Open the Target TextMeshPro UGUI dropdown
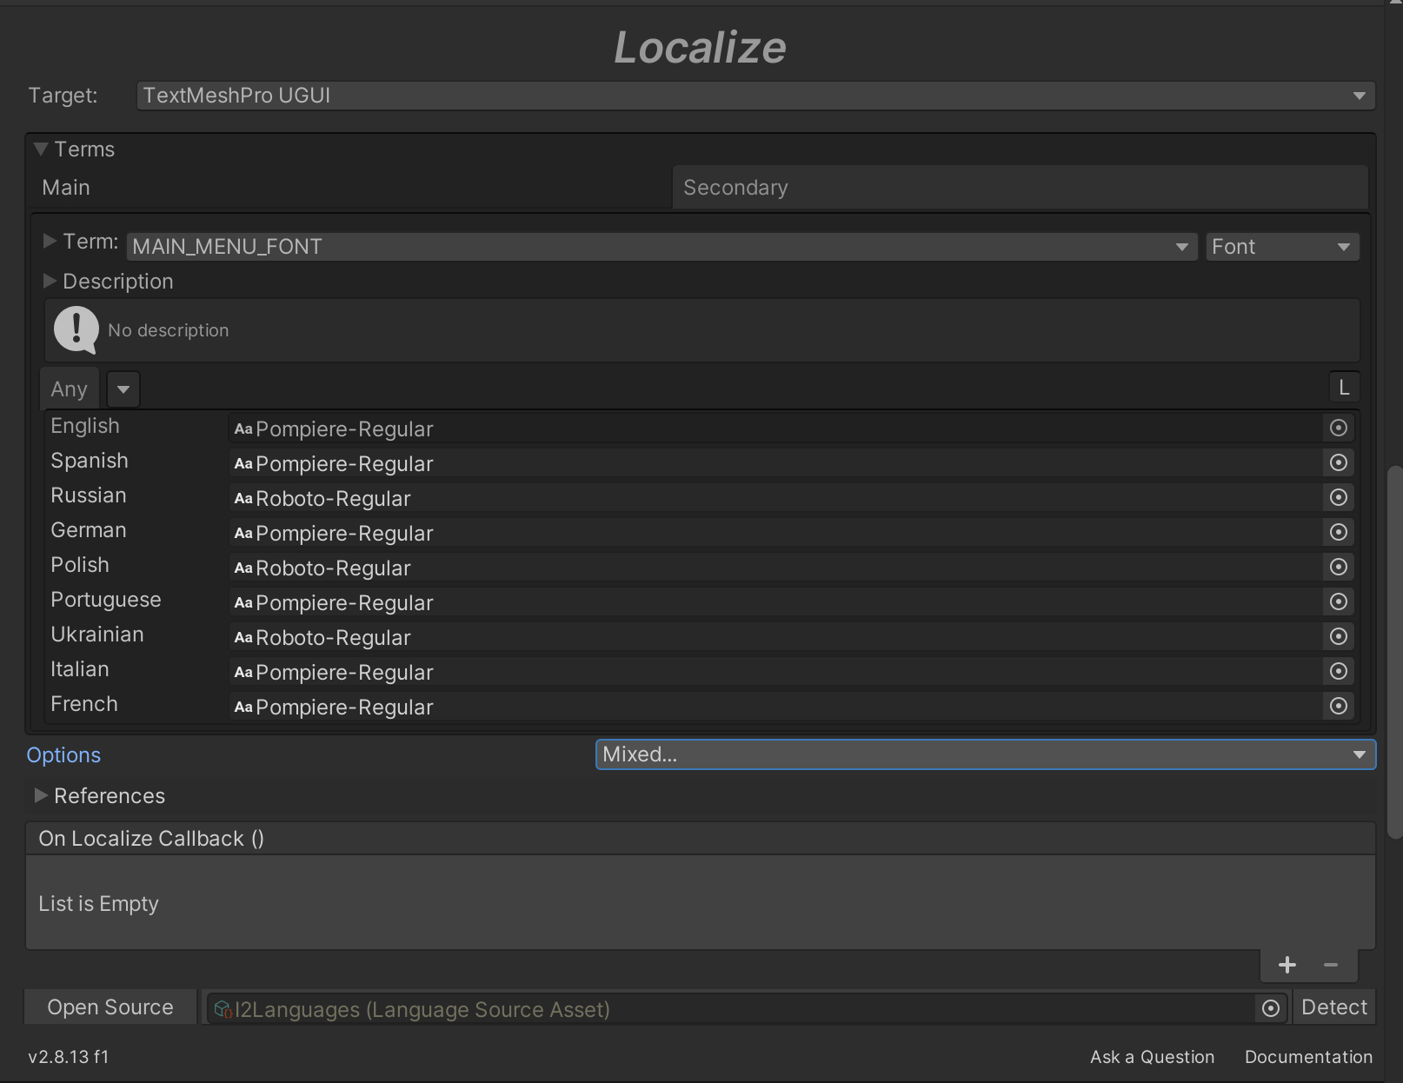Screen dimensions: 1403x1083 755,96
